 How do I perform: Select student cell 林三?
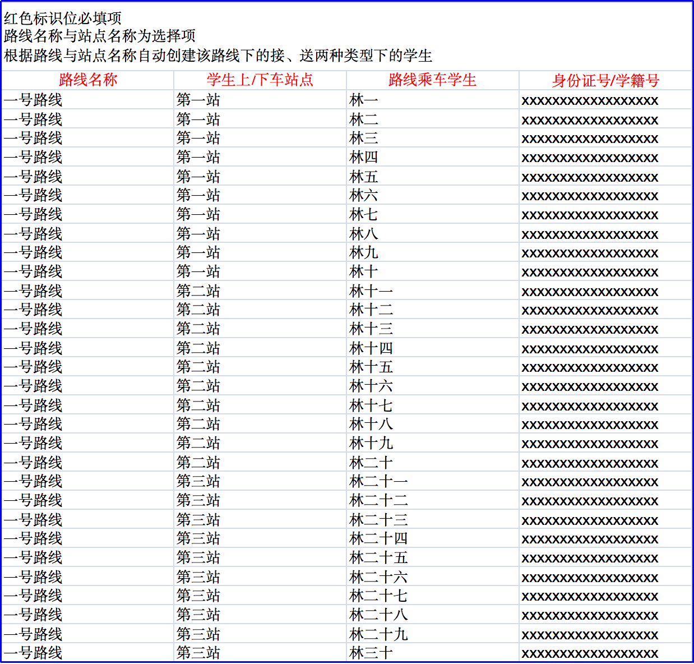(x=433, y=138)
